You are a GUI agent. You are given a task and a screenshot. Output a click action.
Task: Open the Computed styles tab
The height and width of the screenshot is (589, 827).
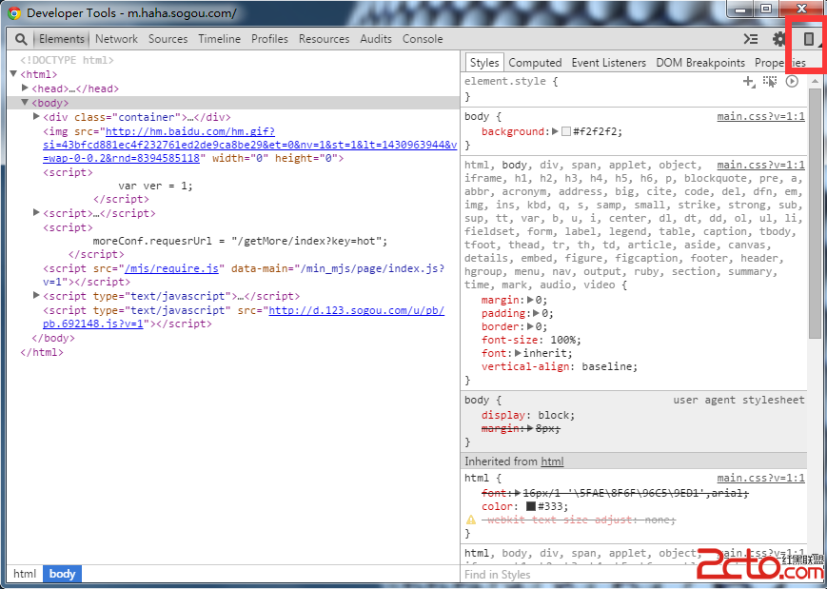click(535, 63)
